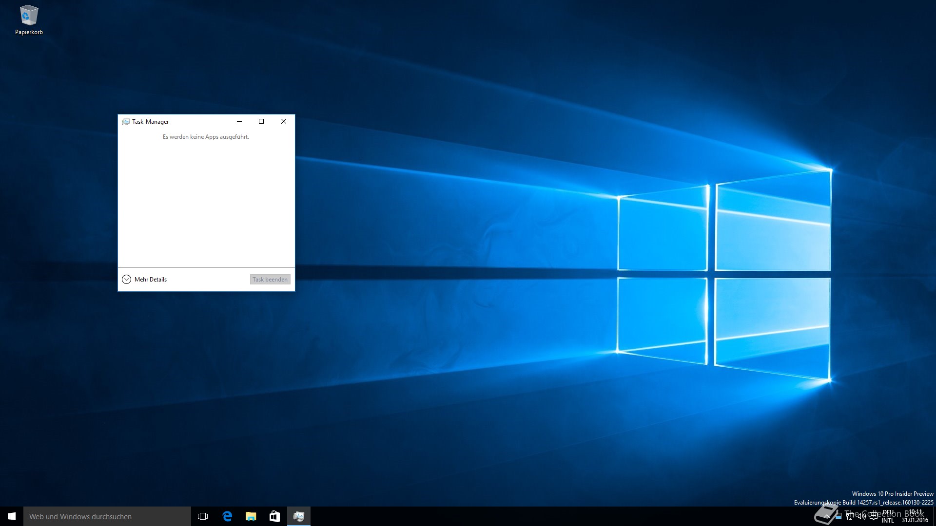Close the Task-Manager window
This screenshot has height=526, width=936.
(x=284, y=121)
